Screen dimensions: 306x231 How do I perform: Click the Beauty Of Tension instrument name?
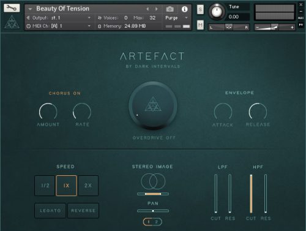(62, 9)
